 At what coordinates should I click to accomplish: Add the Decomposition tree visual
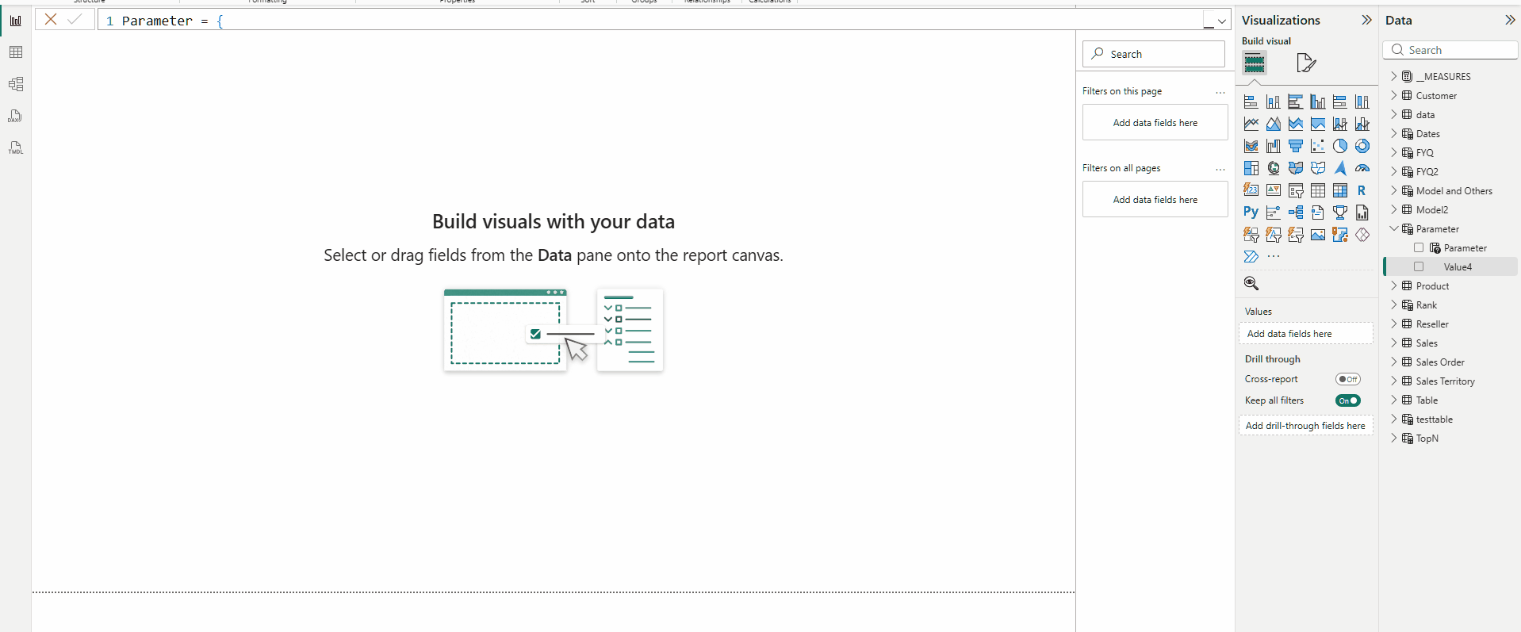1296,213
